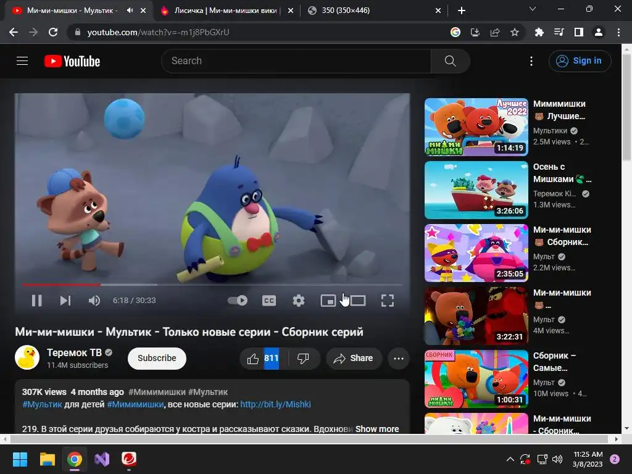The image size is (632, 474).
Task: Click the search magnifier button
Action: (x=450, y=61)
